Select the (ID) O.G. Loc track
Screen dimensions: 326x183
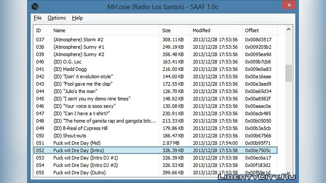coord(68,62)
